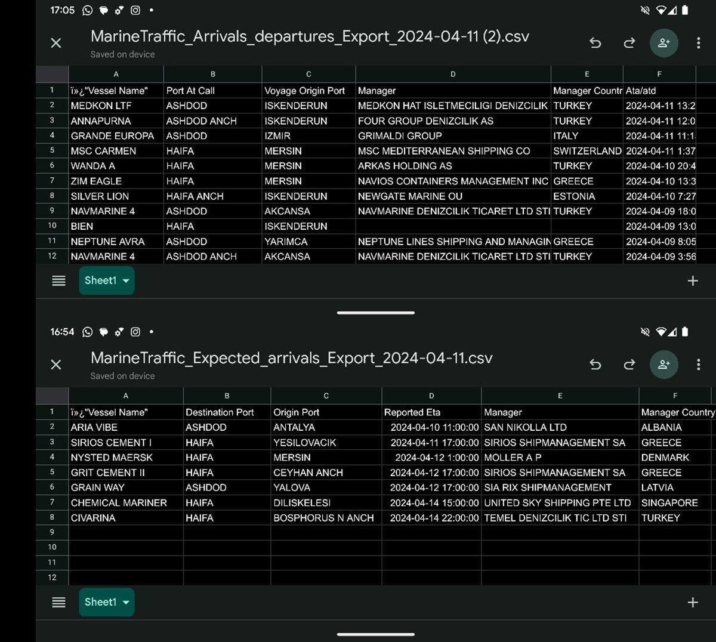Redo in the Arrivals_departures spreadsheet
This screenshot has height=642, width=716.
point(629,43)
